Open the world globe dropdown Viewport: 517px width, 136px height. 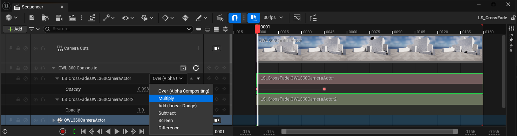(11, 18)
